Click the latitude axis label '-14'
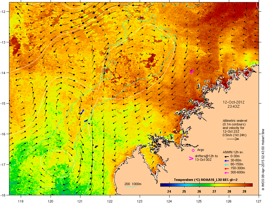The width and height of the screenshot is (265, 204). pyautogui.click(x=3, y=73)
